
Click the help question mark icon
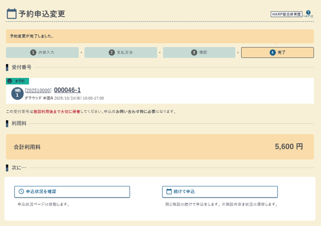click(308, 12)
